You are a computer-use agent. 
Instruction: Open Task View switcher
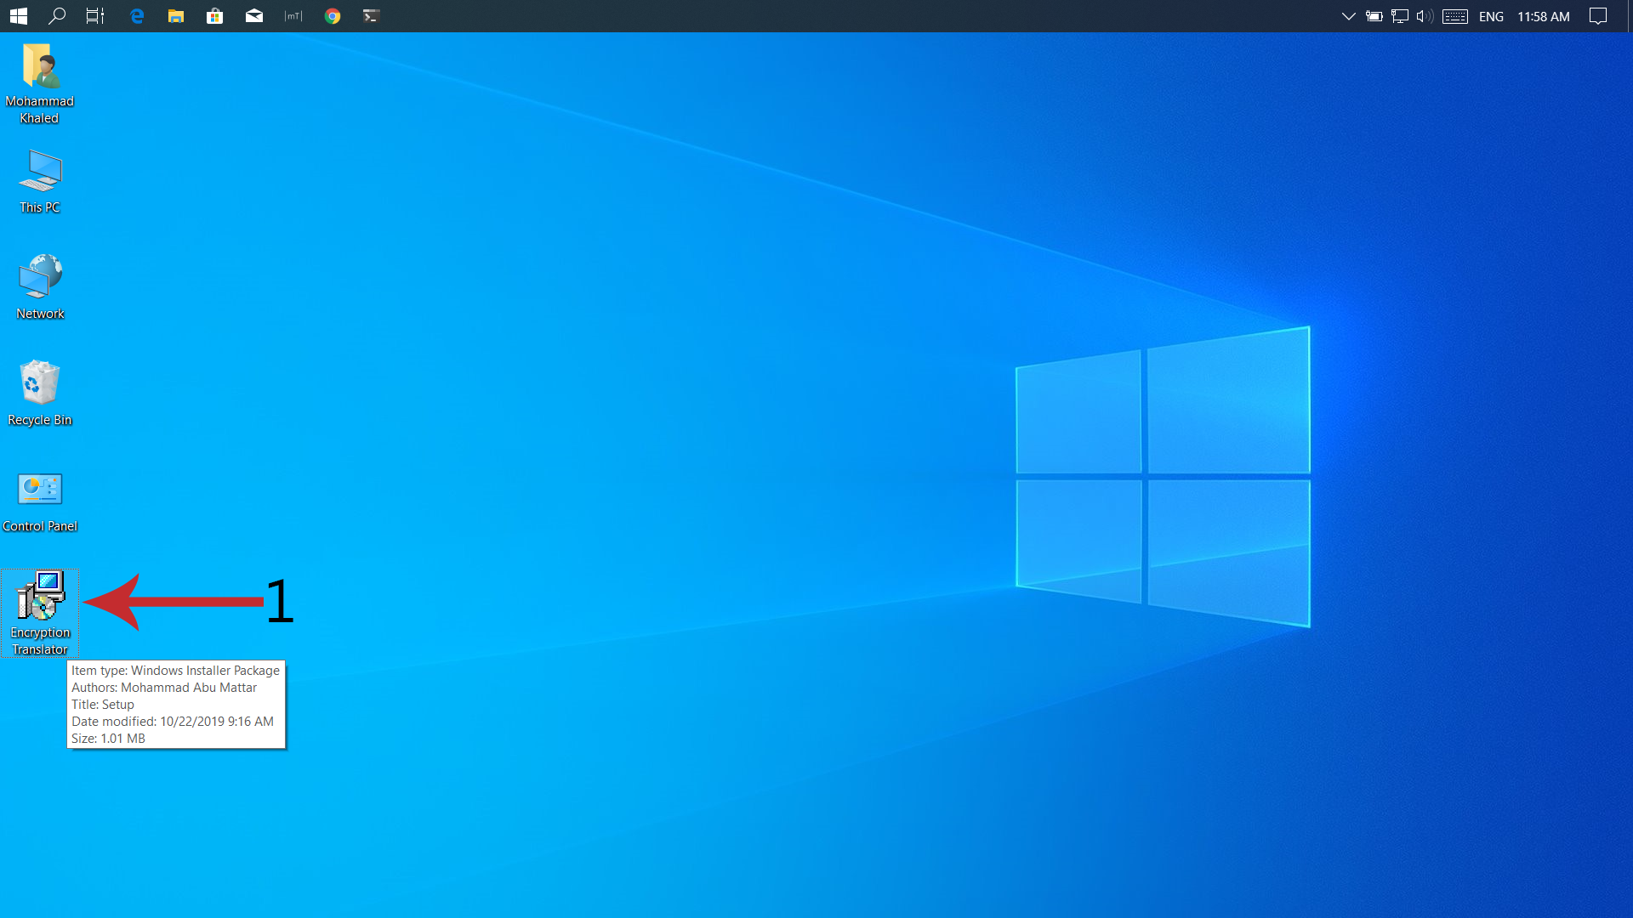[x=95, y=15]
